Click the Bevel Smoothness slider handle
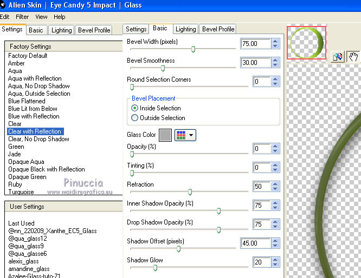Image resolution: width=361 pixels, height=278 pixels. [163, 68]
